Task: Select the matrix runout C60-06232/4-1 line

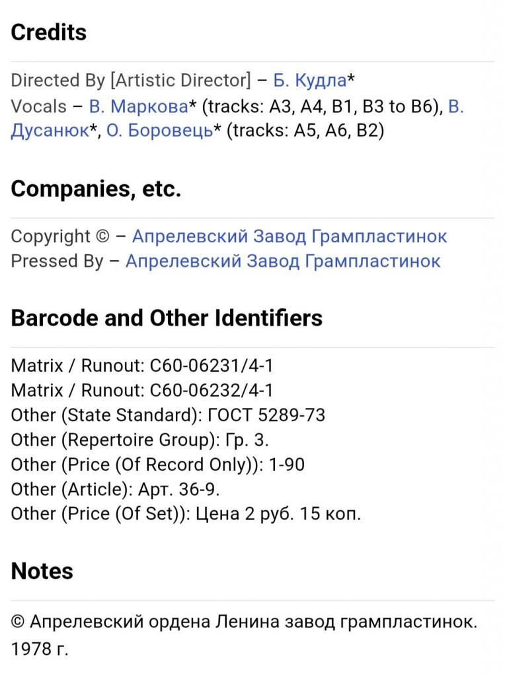Action: tap(142, 390)
